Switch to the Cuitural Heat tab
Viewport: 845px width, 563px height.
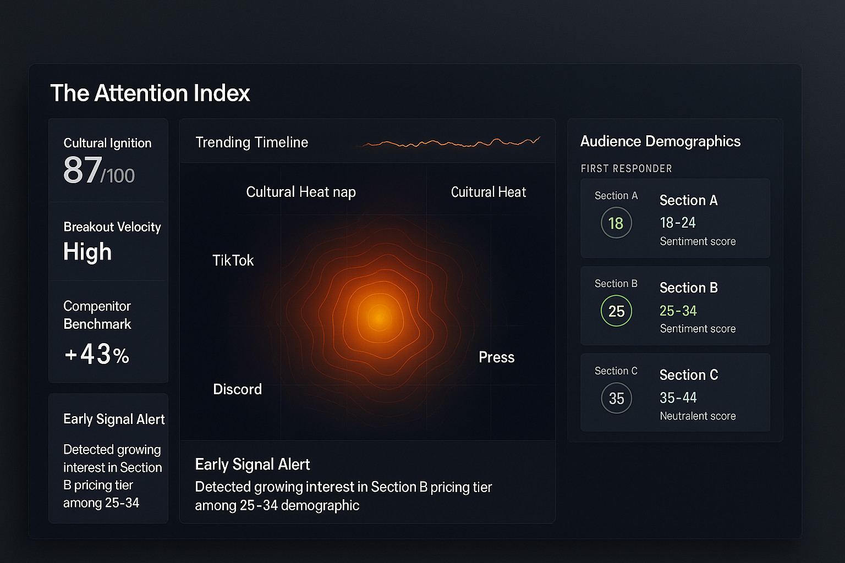tap(489, 192)
